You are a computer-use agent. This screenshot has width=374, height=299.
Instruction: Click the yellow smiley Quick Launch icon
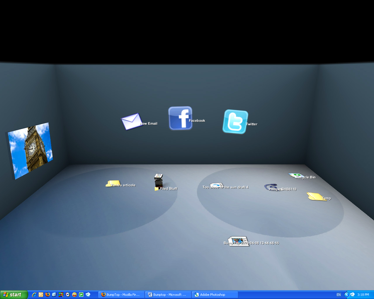[74, 295]
